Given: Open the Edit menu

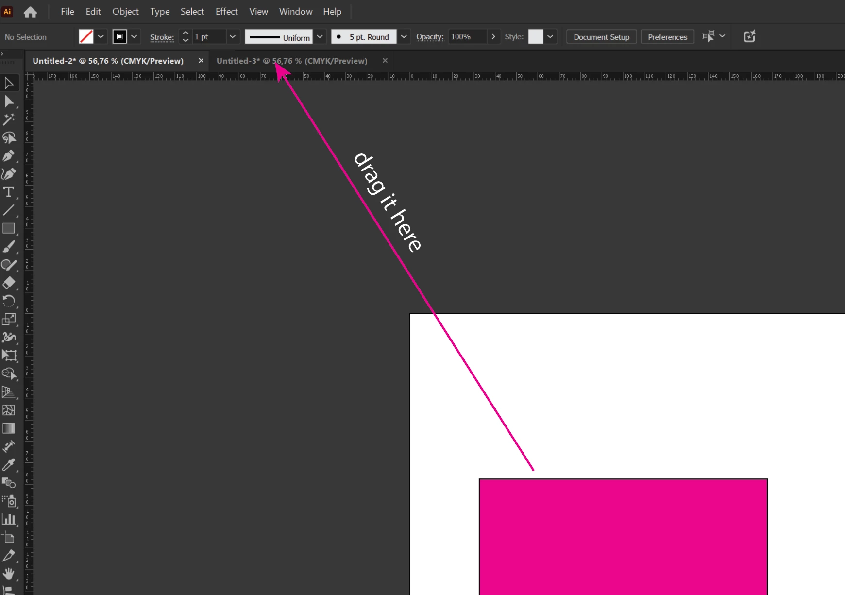Looking at the screenshot, I should pos(93,11).
